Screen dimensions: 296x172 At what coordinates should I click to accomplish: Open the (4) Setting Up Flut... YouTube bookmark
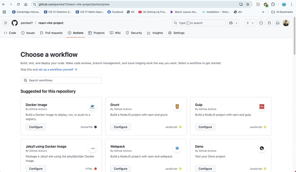point(152,12)
